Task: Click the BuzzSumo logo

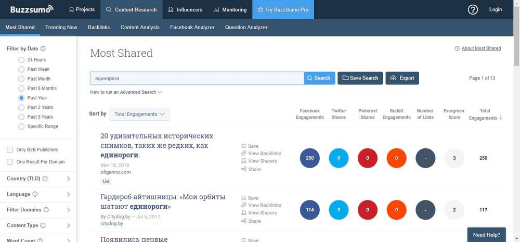Action: point(32,9)
